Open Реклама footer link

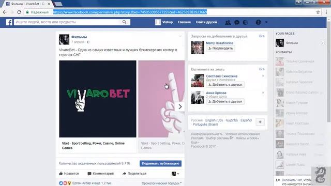tap(197, 138)
